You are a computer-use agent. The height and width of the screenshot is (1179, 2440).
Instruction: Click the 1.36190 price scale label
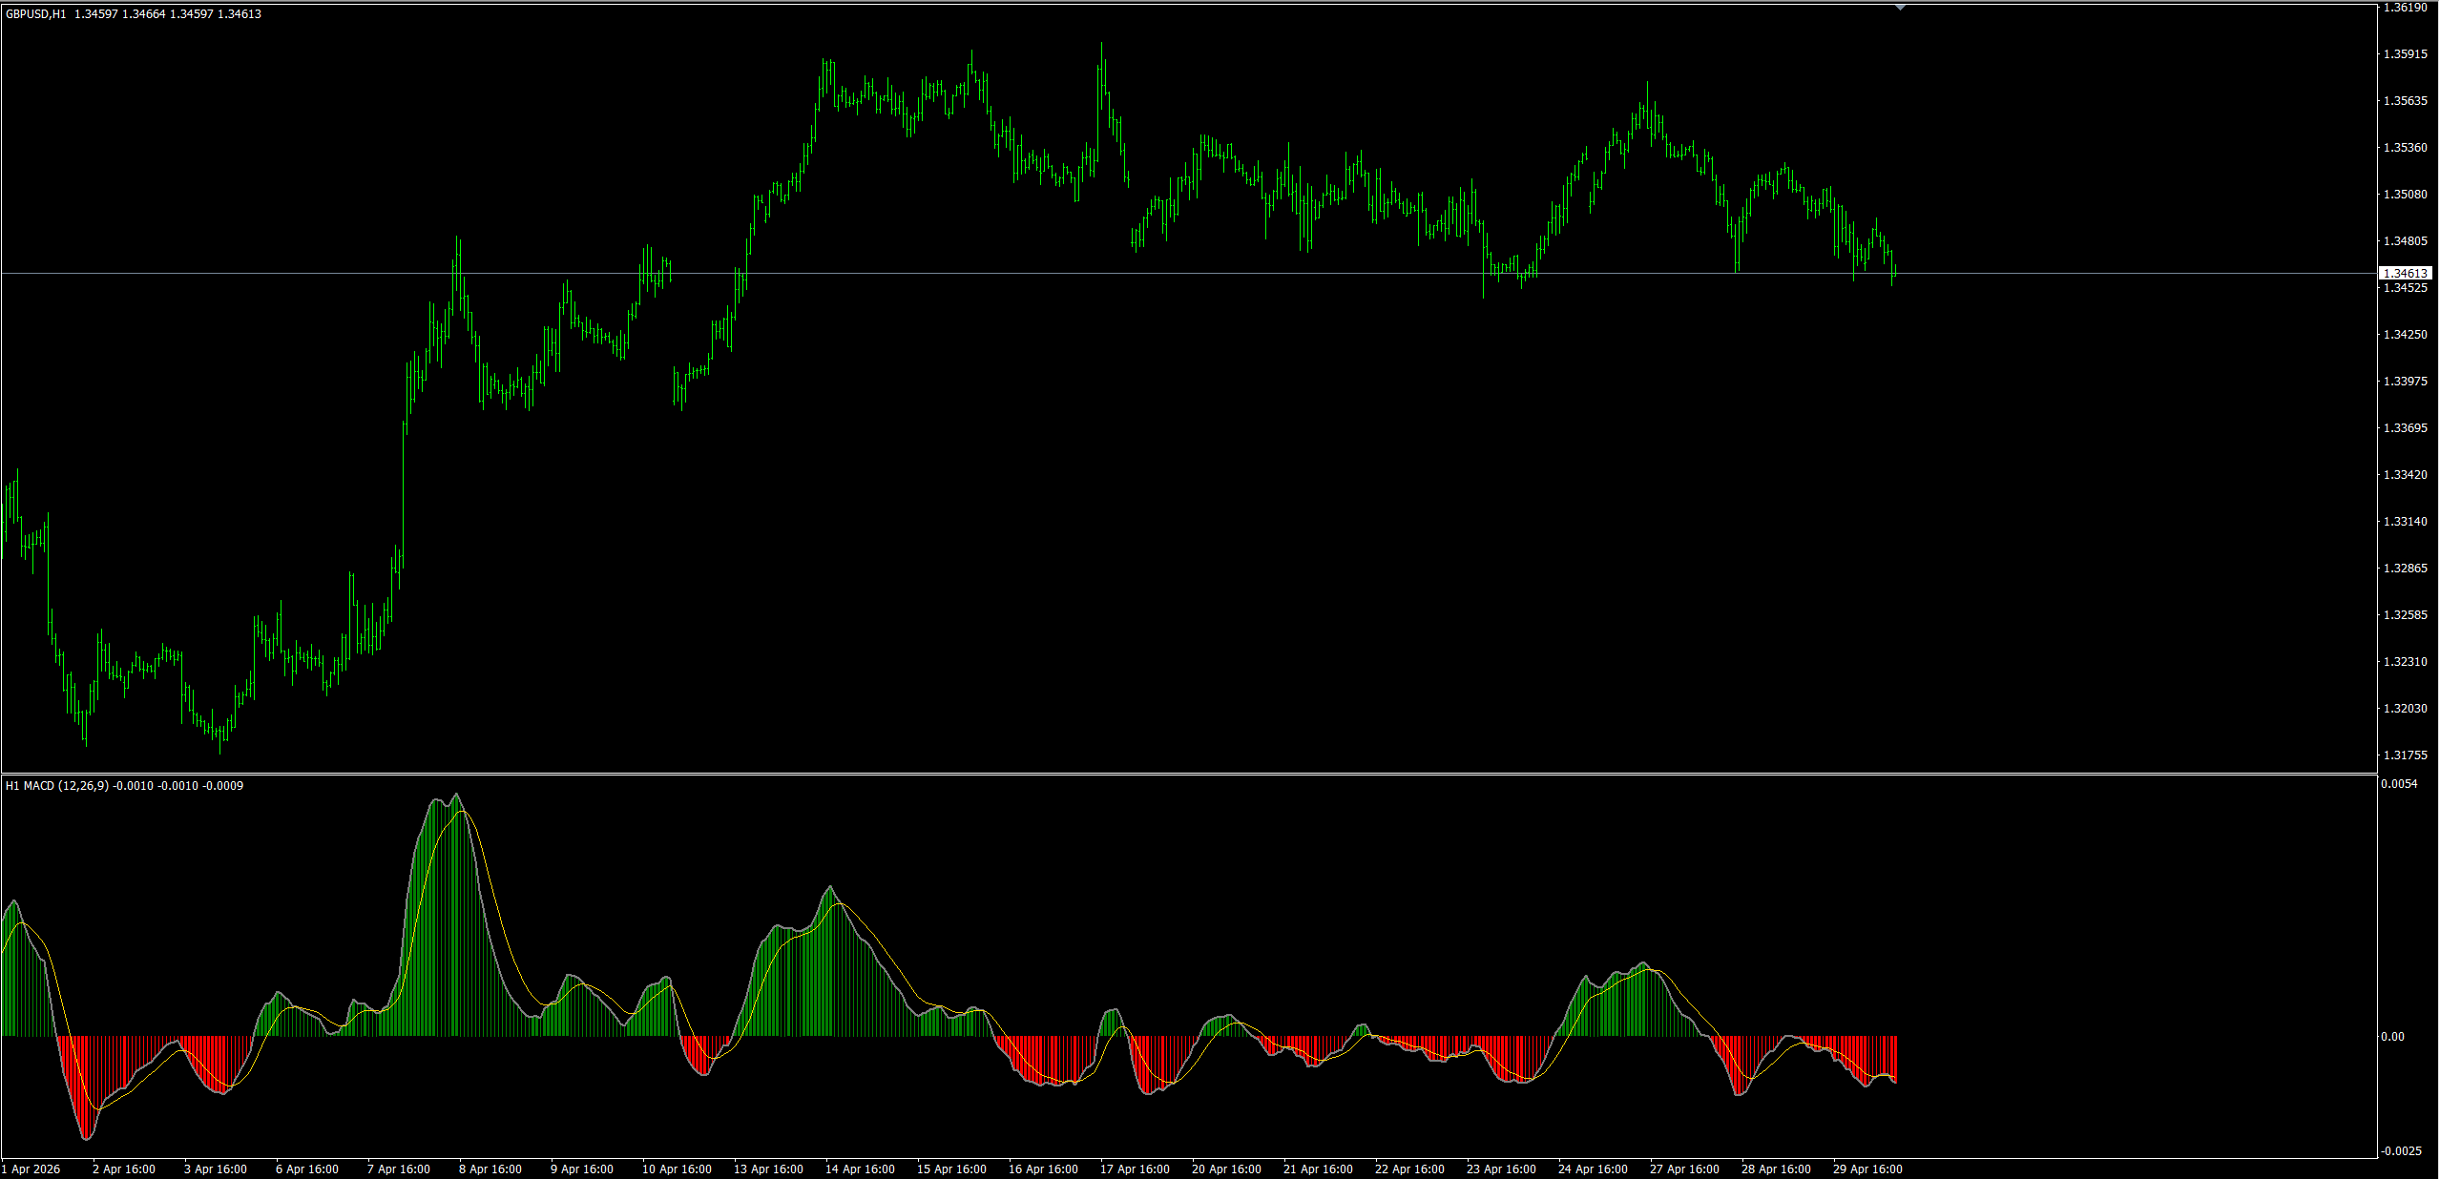point(2405,8)
